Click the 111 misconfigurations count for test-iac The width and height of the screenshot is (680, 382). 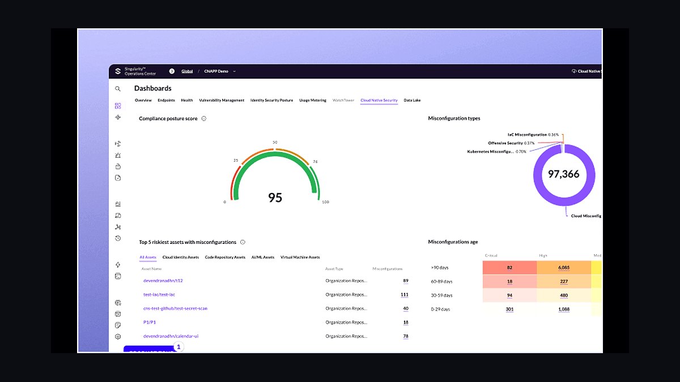coord(405,294)
